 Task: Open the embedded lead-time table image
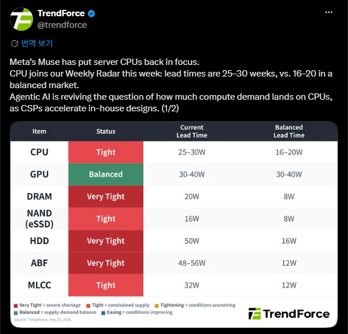(x=174, y=224)
